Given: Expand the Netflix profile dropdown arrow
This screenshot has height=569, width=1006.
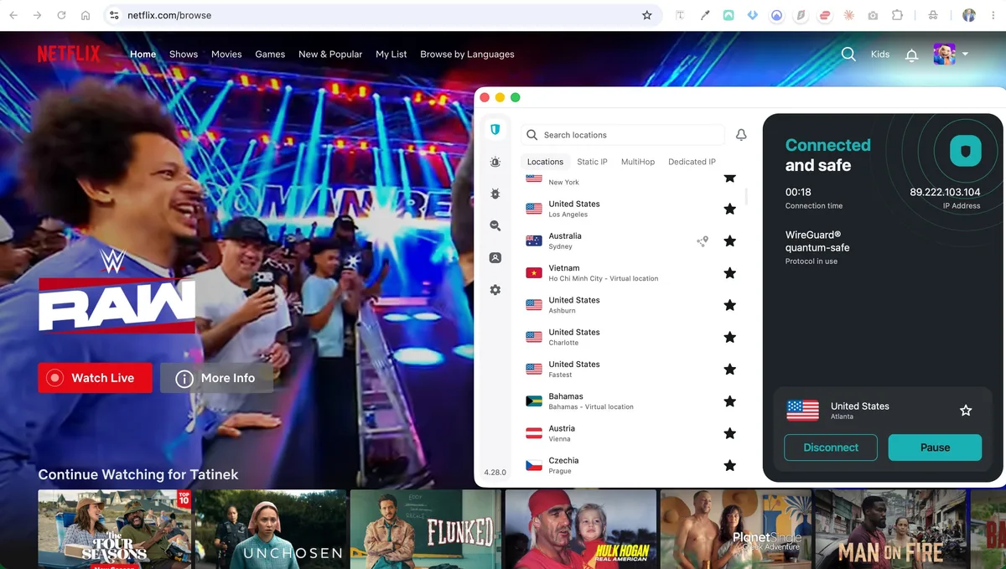Looking at the screenshot, I should (x=965, y=54).
